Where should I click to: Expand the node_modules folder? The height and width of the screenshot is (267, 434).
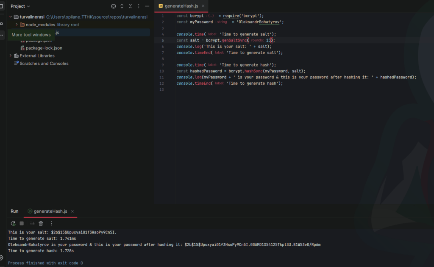17,25
